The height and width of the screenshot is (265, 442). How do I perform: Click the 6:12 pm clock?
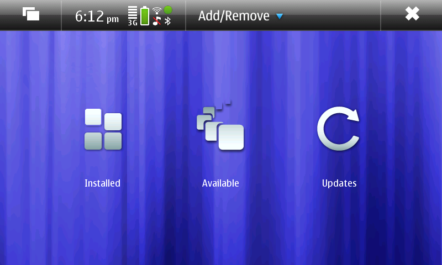[x=97, y=17]
